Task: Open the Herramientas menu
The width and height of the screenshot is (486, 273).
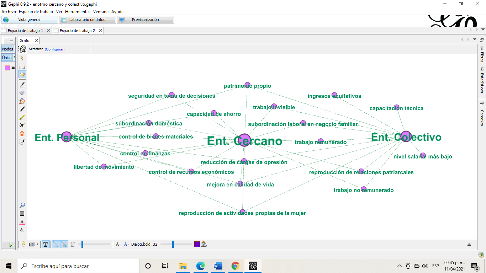Action: click(x=78, y=12)
